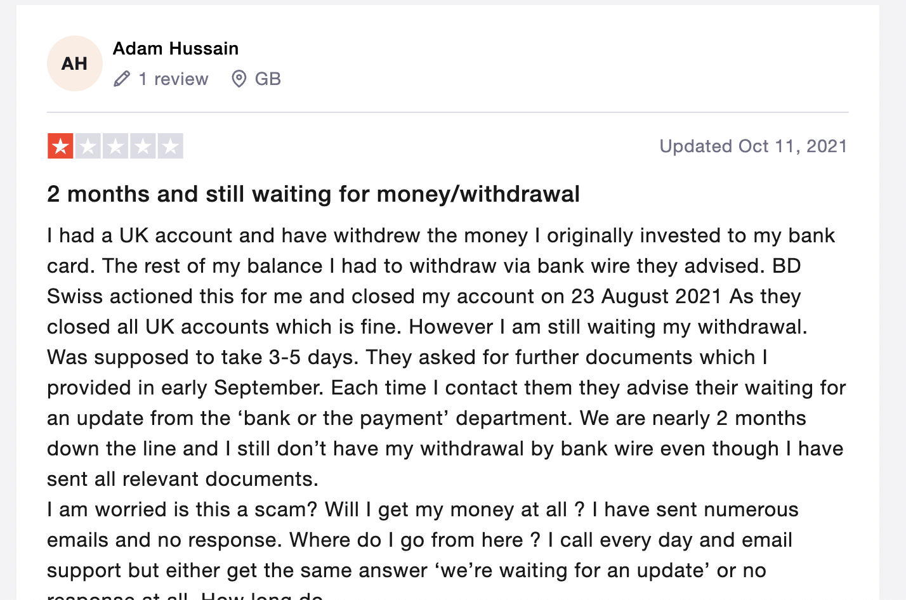Screen dimensions: 906x600
Task: Click the fifth grey star
Action: tap(170, 146)
